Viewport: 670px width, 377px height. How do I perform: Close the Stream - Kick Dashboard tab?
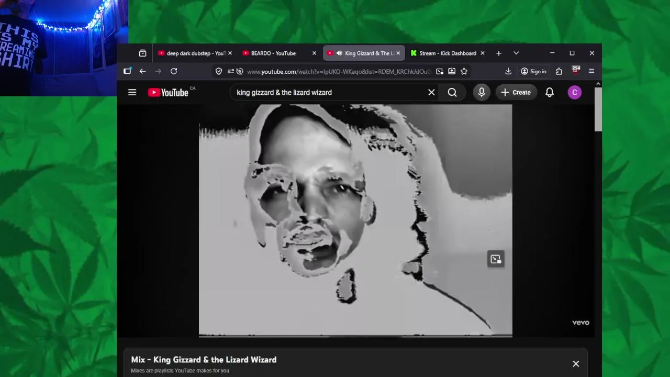(x=483, y=53)
